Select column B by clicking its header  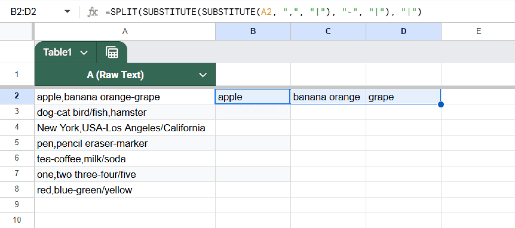252,31
